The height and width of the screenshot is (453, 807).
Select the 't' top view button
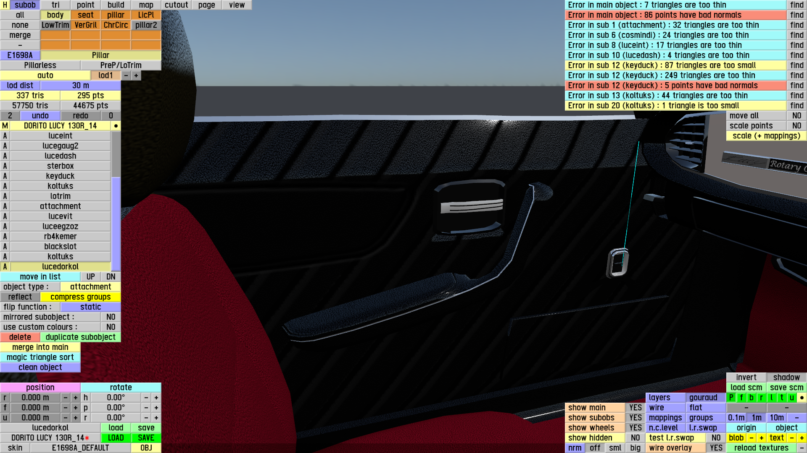(782, 398)
